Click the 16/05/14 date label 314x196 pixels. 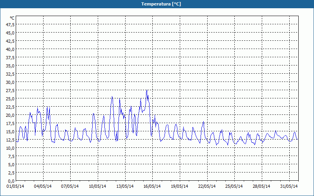(x=152, y=187)
